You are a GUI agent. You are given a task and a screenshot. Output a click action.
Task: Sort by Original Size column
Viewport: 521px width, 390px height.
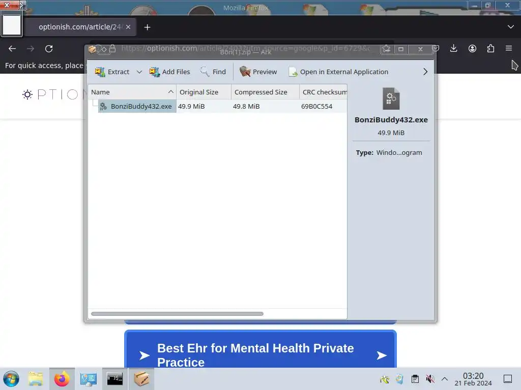(x=204, y=92)
